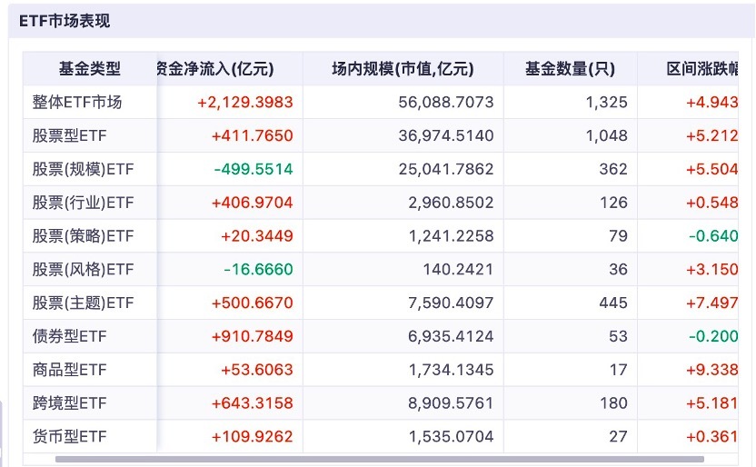Click the 跨境型ETF row label
The height and width of the screenshot is (467, 756).
(x=70, y=403)
